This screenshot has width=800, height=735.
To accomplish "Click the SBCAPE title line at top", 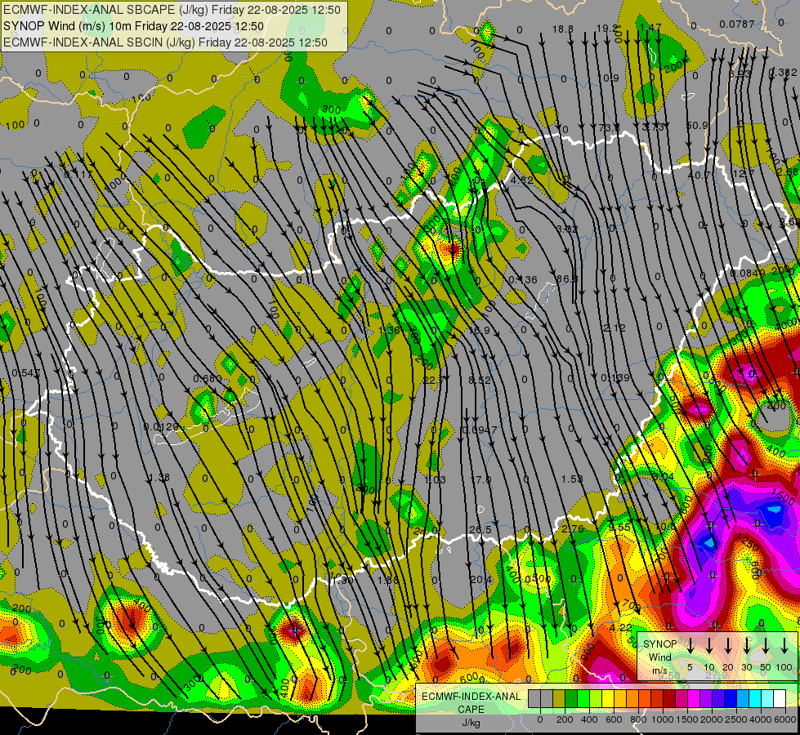I will (x=172, y=10).
